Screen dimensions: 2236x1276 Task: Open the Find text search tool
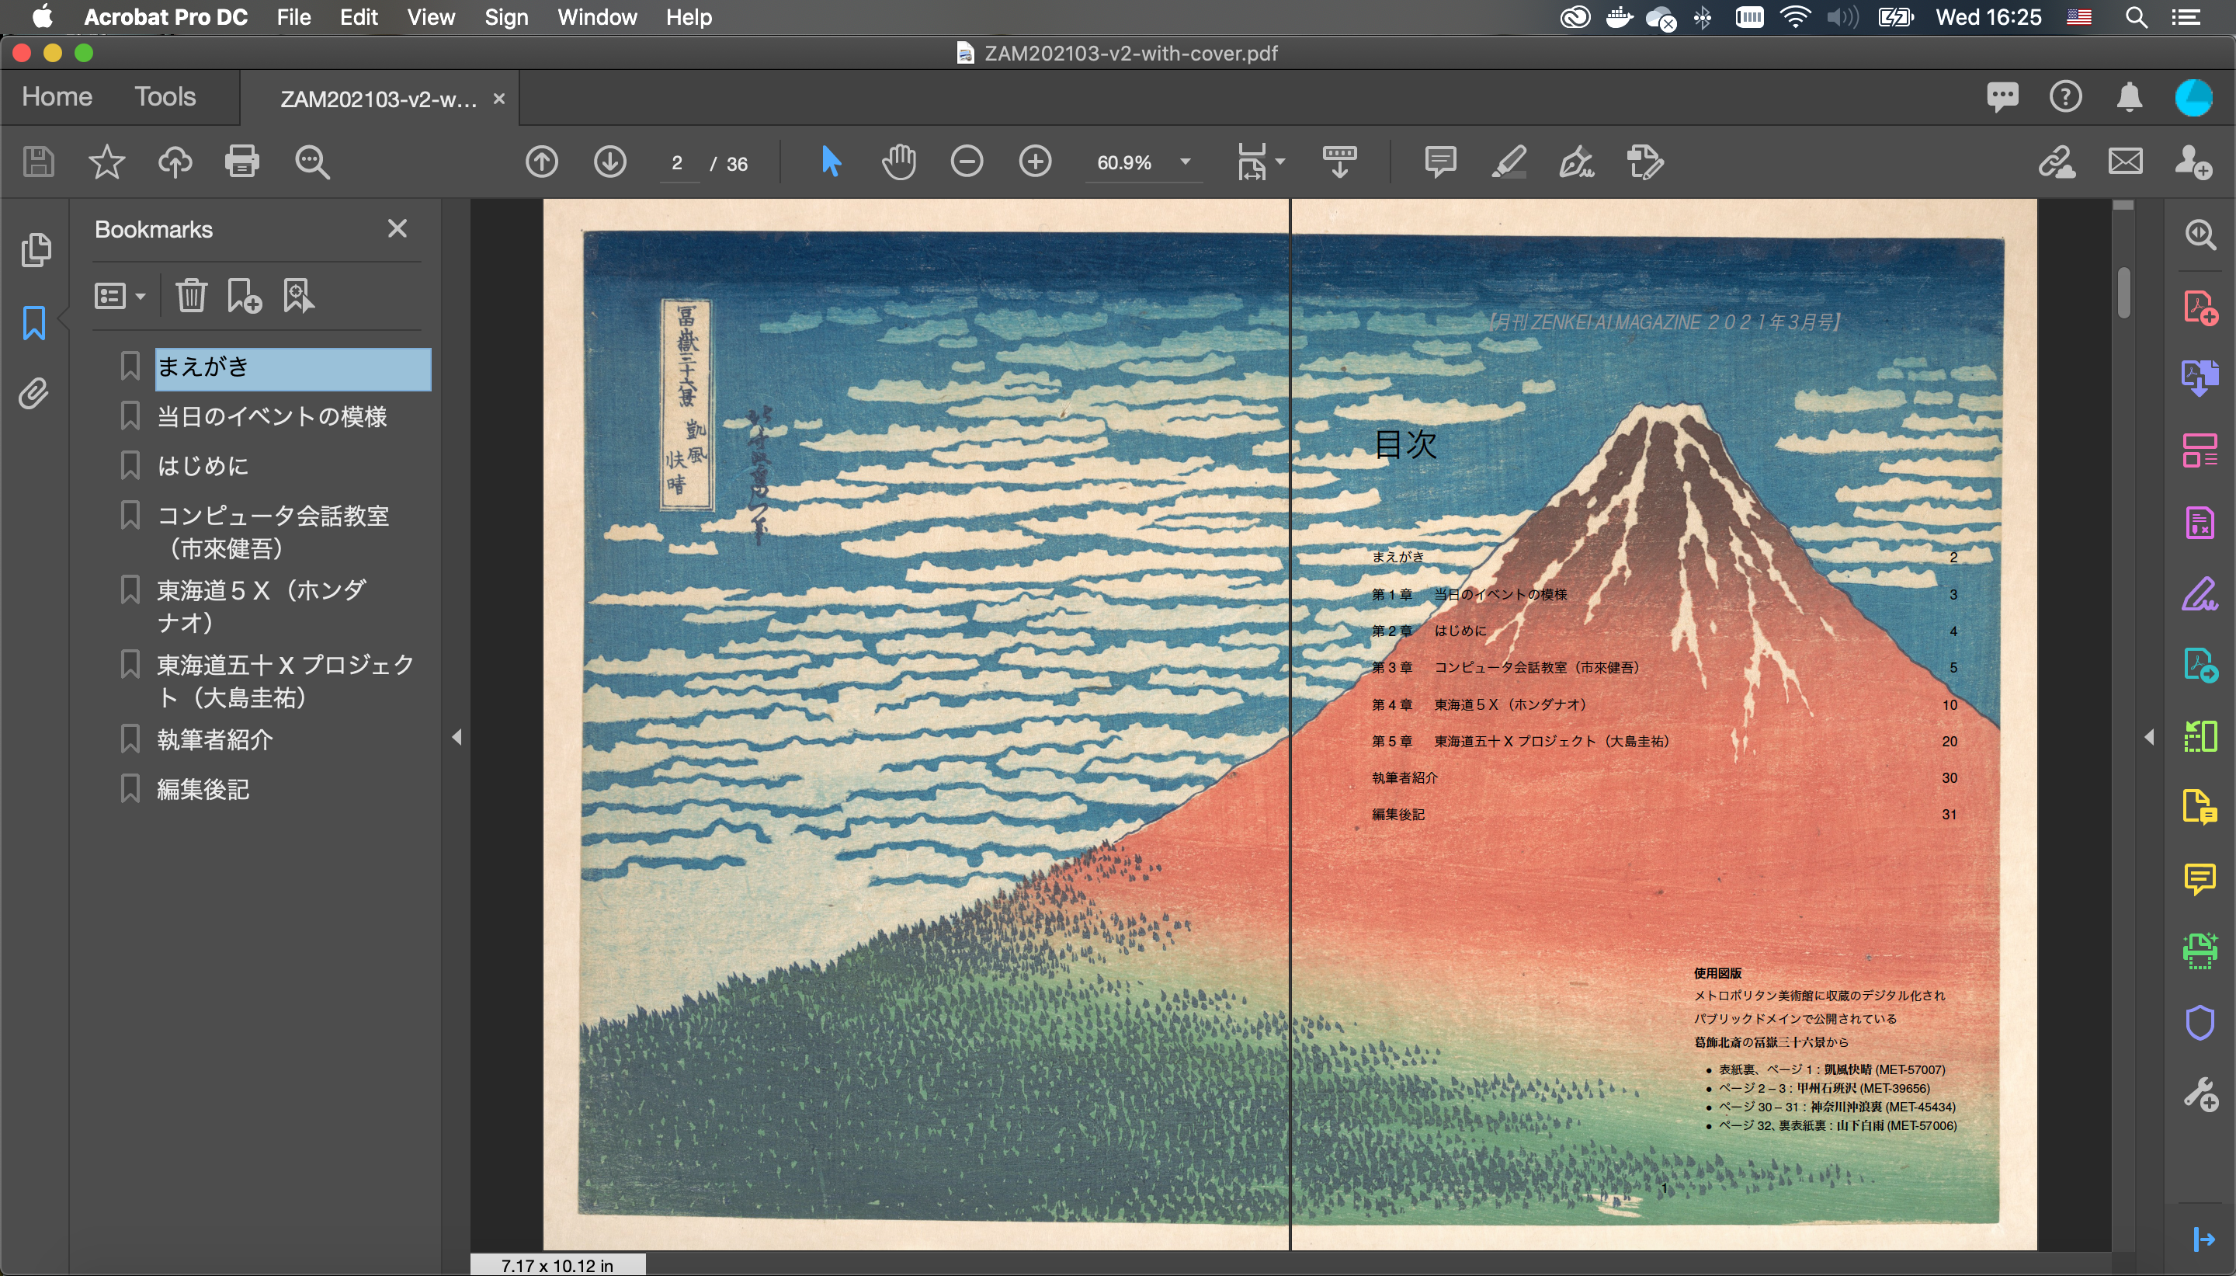coord(312,162)
